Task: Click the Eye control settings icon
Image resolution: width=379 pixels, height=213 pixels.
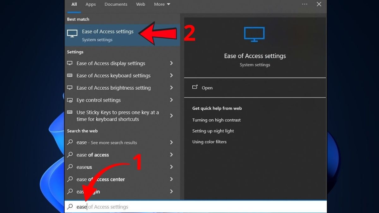Action: [69, 100]
